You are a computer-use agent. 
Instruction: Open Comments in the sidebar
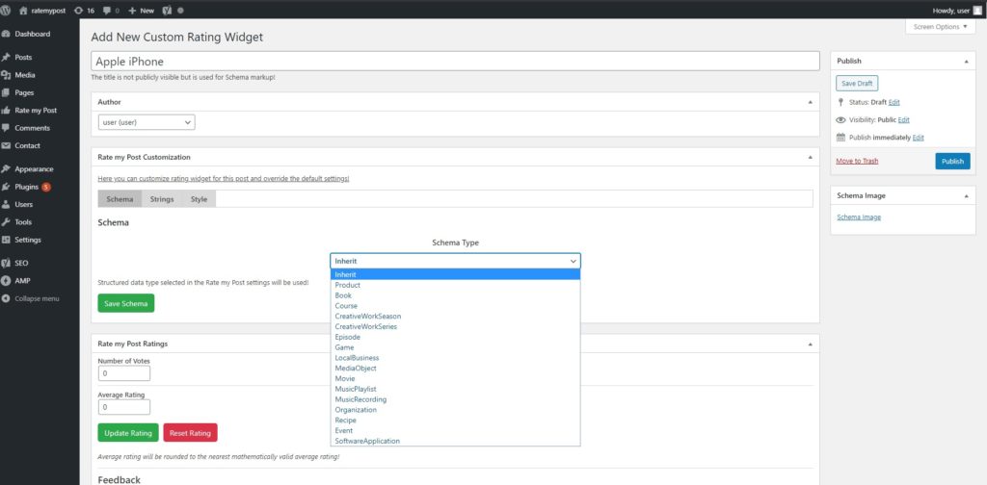32,128
